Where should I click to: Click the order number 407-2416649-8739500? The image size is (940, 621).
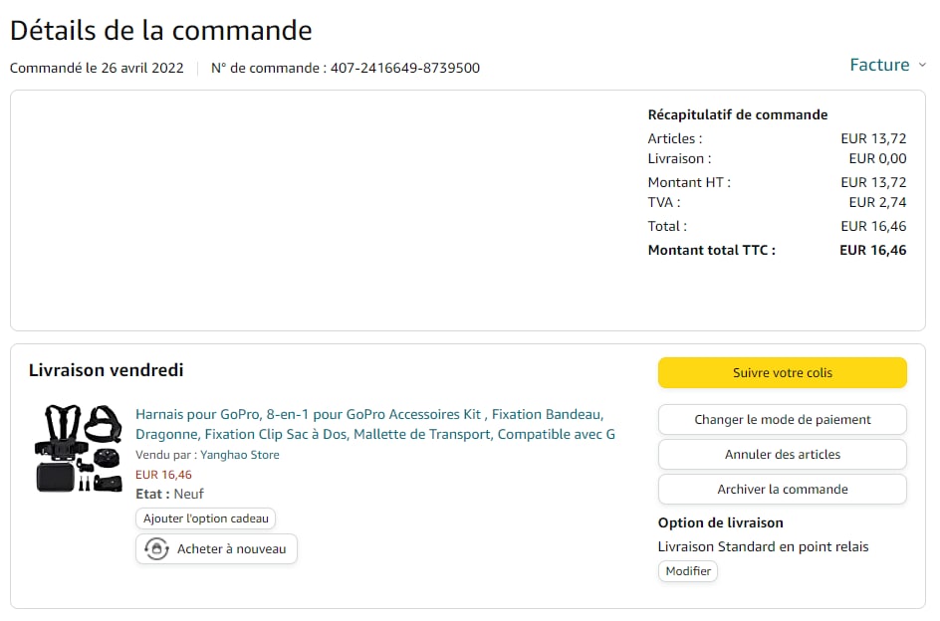[404, 69]
